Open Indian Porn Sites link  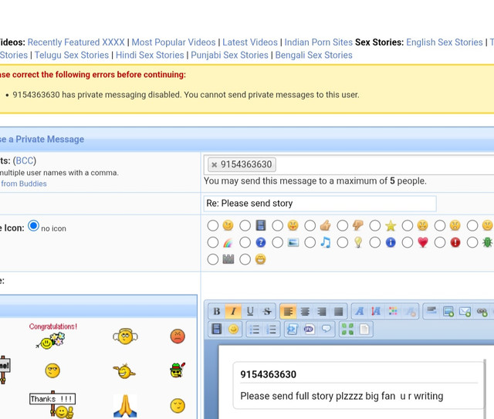click(319, 42)
